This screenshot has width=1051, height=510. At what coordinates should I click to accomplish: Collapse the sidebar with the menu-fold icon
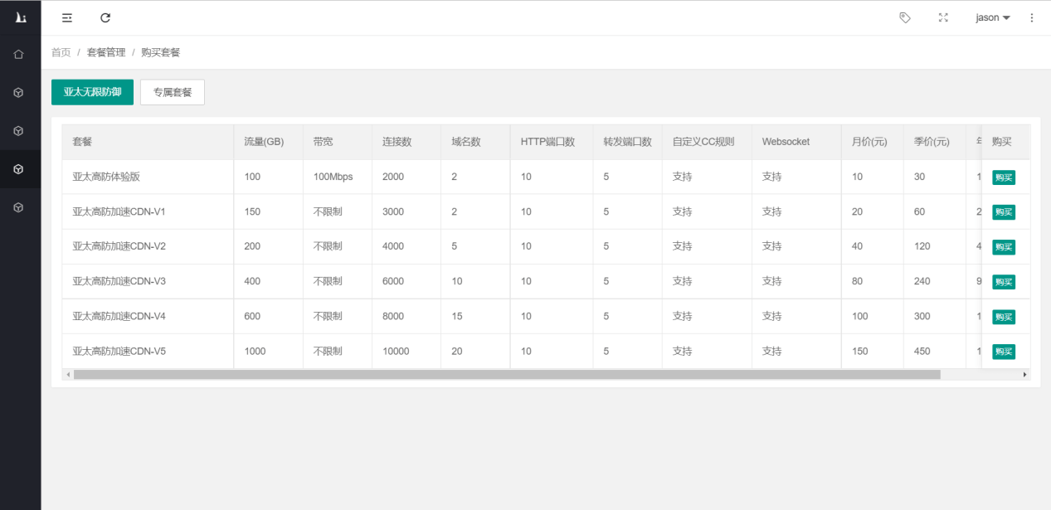(x=67, y=17)
